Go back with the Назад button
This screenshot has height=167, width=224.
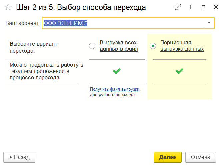coord(19,157)
